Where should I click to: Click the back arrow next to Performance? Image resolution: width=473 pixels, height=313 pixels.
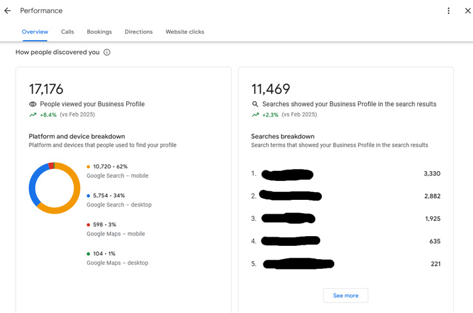(8, 11)
